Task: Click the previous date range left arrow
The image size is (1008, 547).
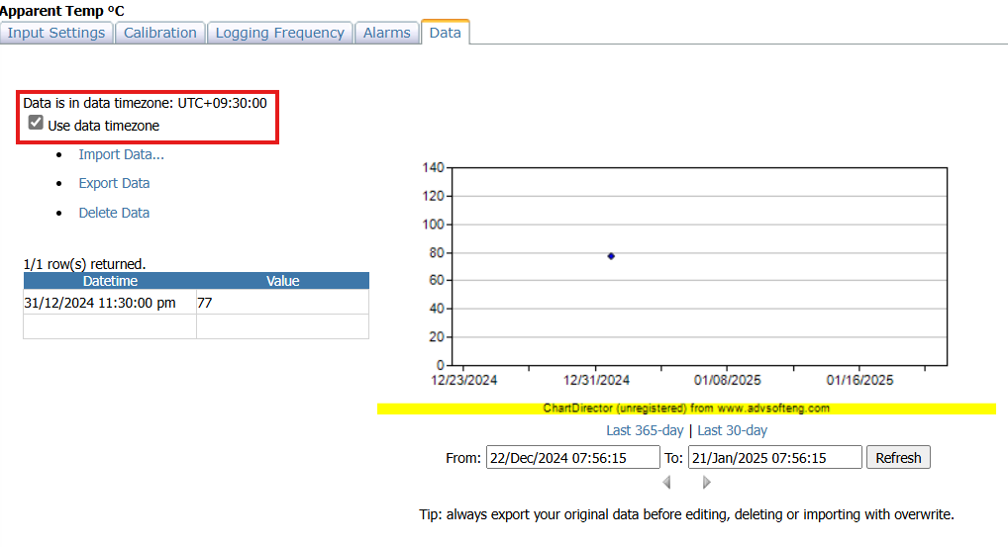Action: tap(666, 483)
